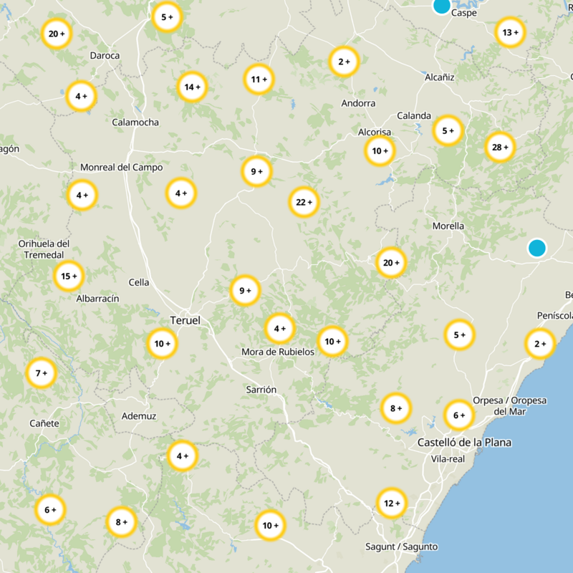Image resolution: width=573 pixels, height=573 pixels.
Task: Open the 4+ cluster above Mora de Rubielos
Action: point(280,329)
